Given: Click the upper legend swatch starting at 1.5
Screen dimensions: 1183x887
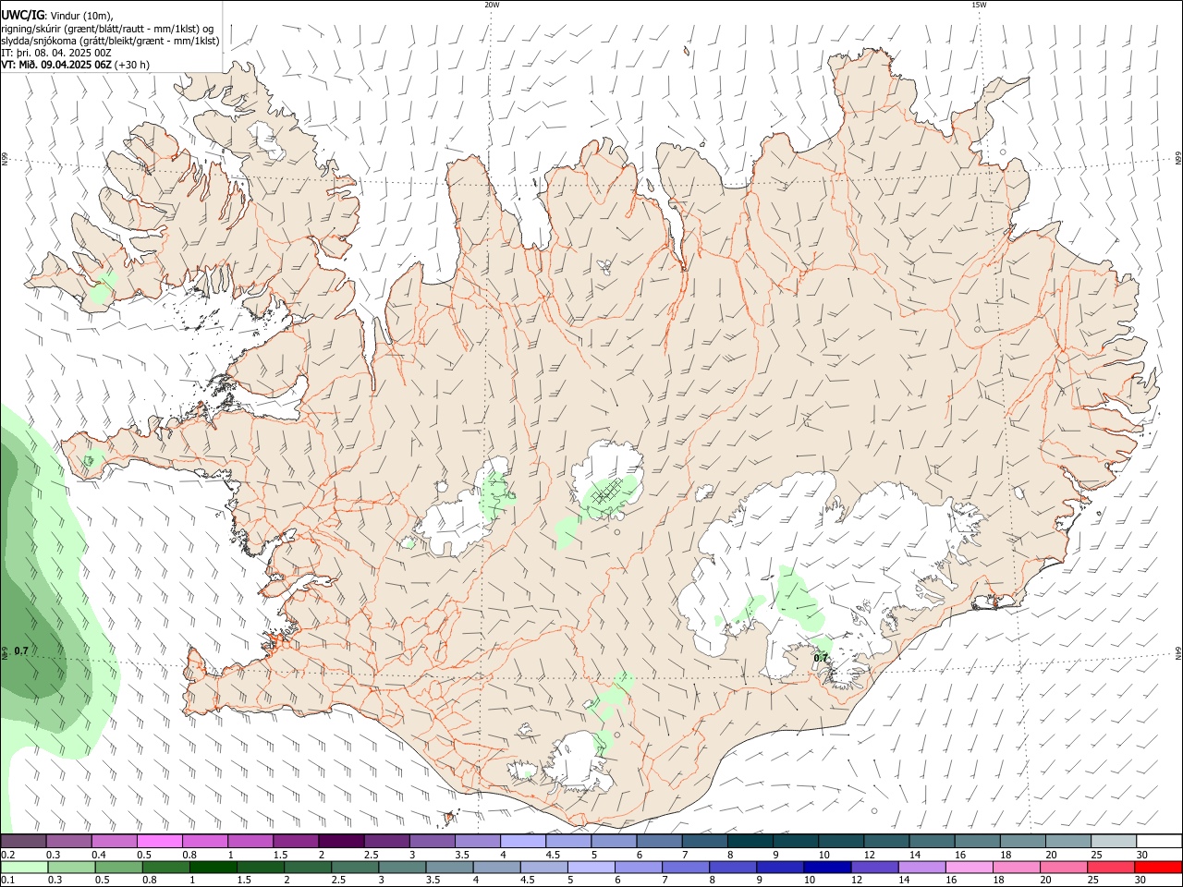Looking at the screenshot, I should [296, 842].
